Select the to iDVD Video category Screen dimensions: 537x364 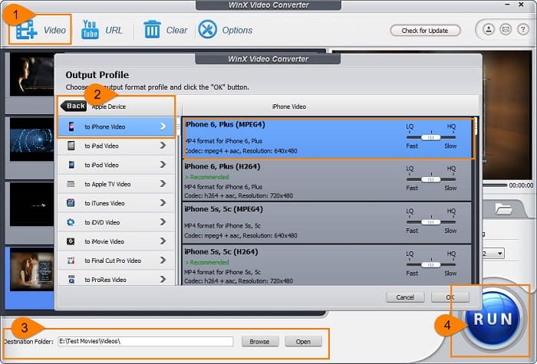click(117, 222)
